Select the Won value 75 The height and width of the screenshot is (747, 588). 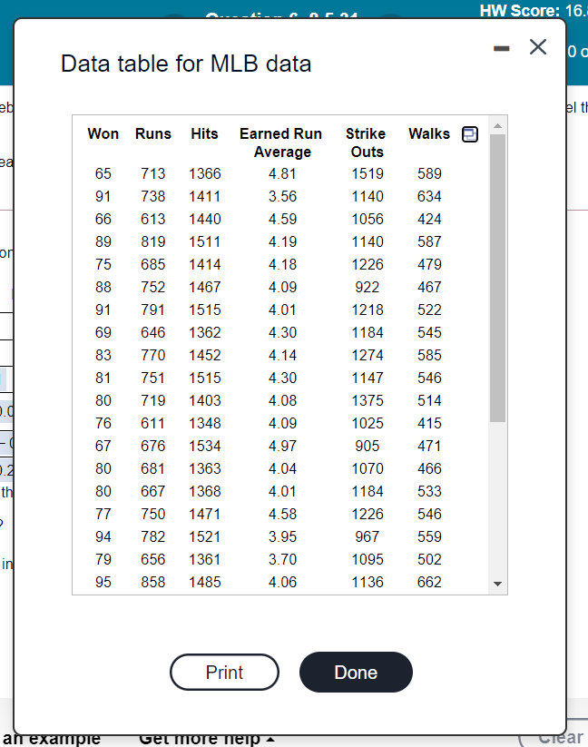click(103, 264)
